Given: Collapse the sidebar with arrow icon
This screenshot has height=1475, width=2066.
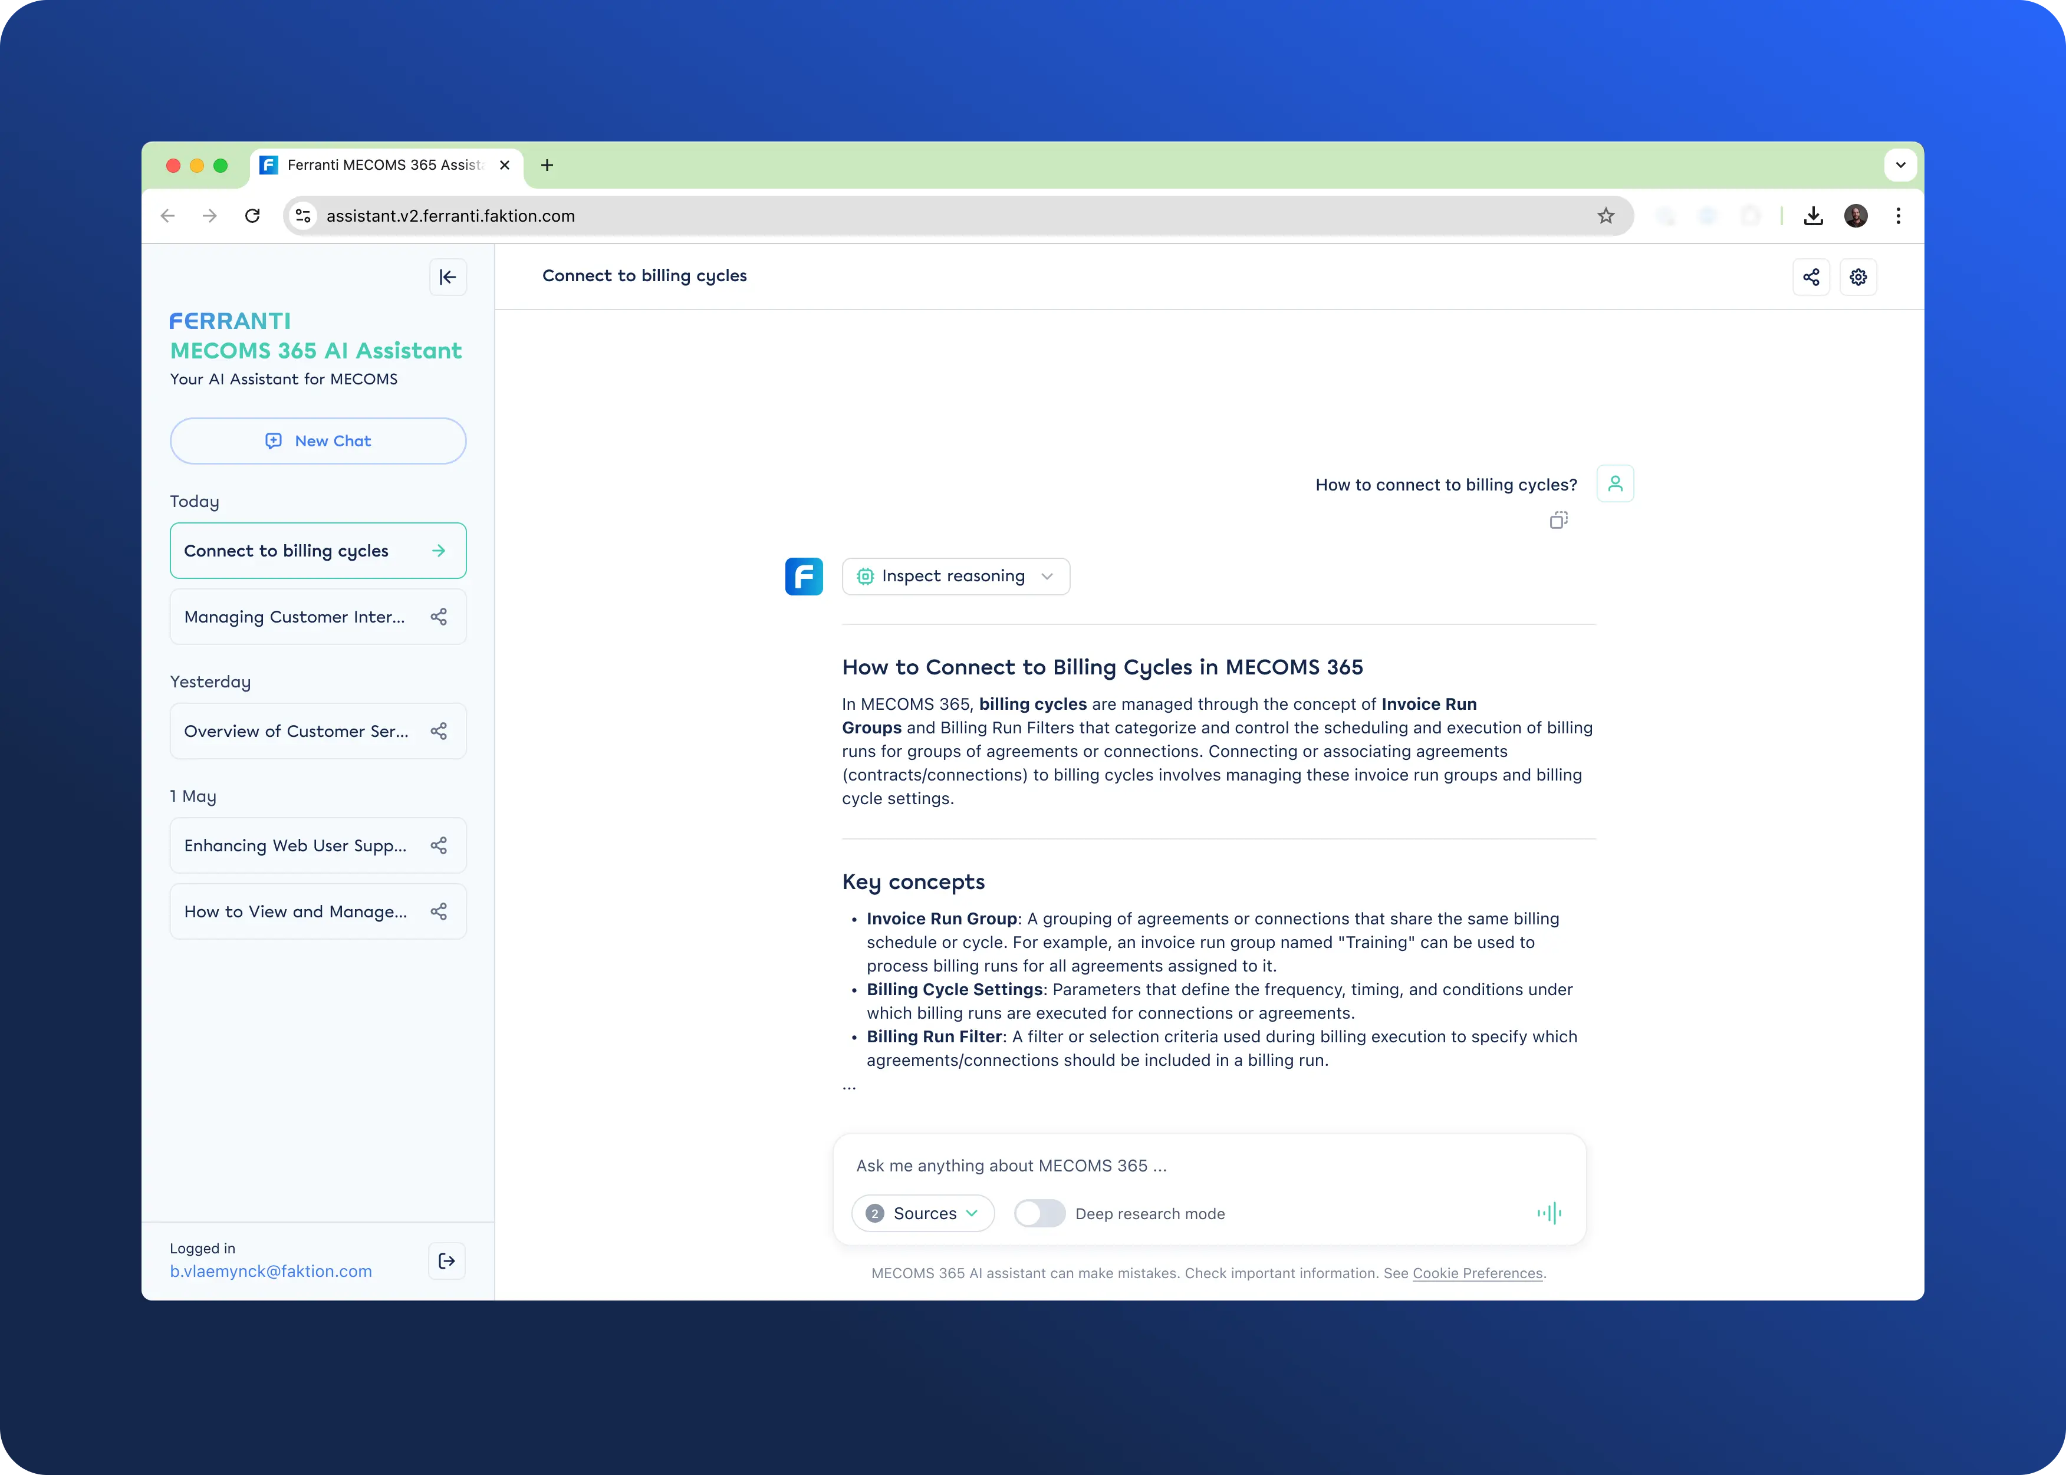Looking at the screenshot, I should [x=448, y=277].
